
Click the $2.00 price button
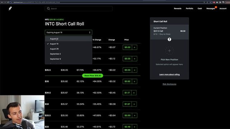click(x=127, y=115)
